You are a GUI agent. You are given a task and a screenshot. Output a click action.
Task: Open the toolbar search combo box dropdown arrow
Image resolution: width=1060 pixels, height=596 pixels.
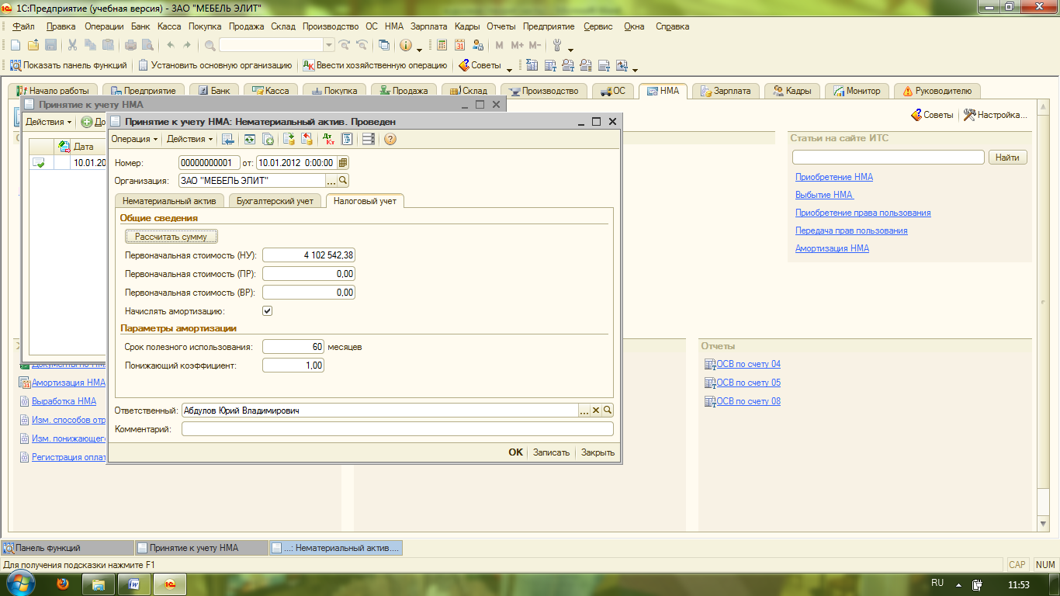pos(328,45)
